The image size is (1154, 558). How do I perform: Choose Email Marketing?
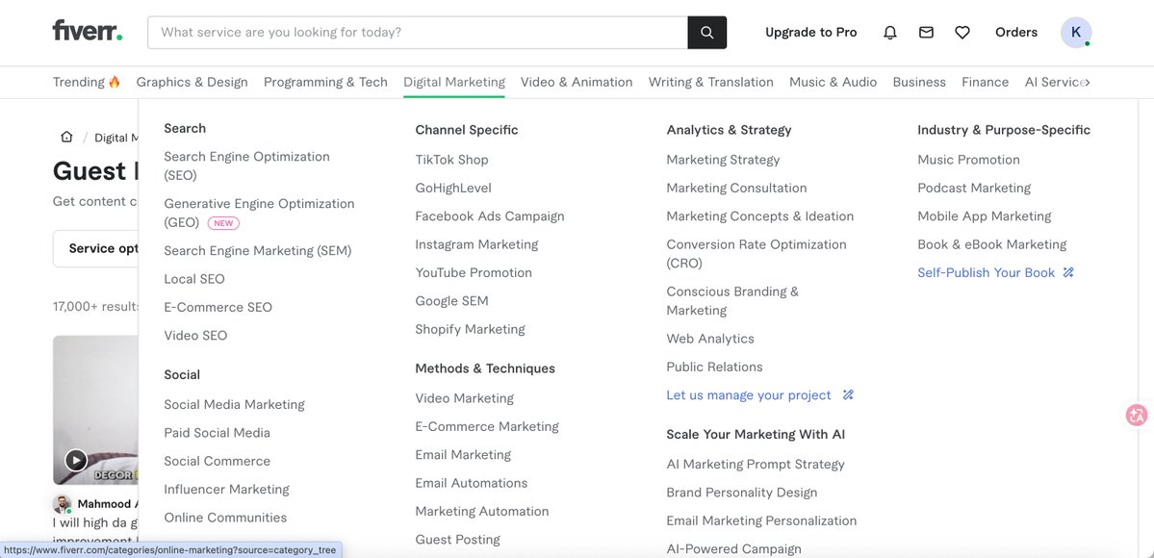pyautogui.click(x=463, y=455)
